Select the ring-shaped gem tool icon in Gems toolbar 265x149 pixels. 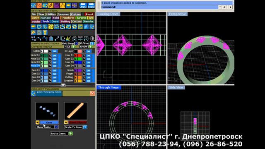68,27
